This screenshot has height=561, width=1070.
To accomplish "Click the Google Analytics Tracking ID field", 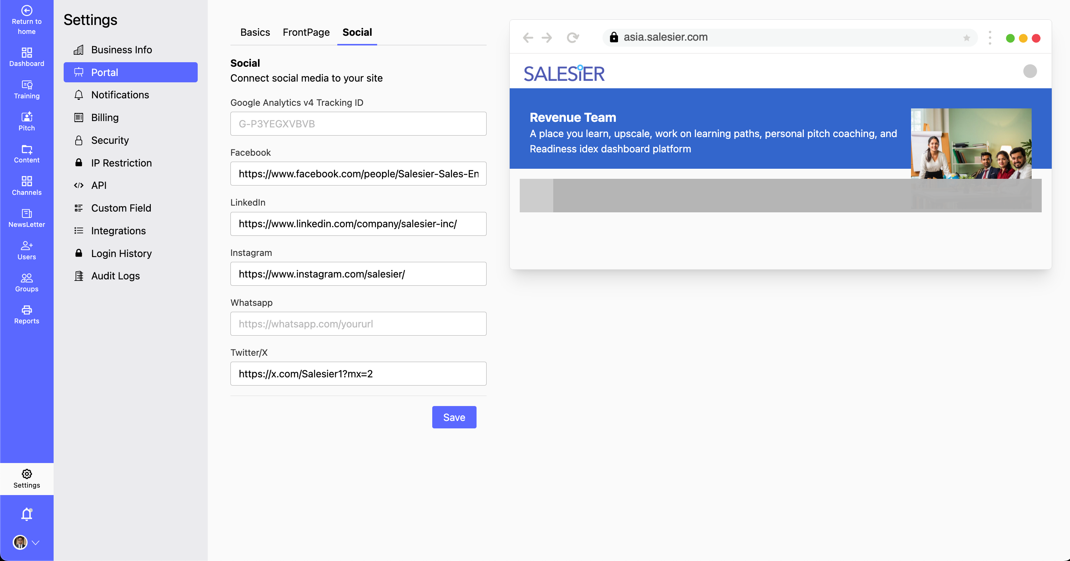I will tap(358, 124).
